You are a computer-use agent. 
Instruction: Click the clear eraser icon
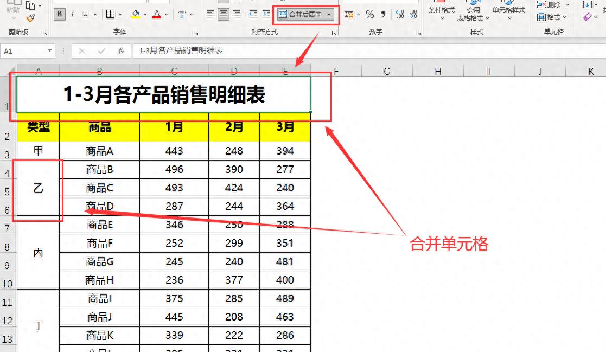[588, 17]
